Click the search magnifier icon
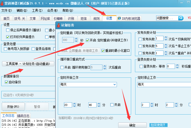 (181, 18)
